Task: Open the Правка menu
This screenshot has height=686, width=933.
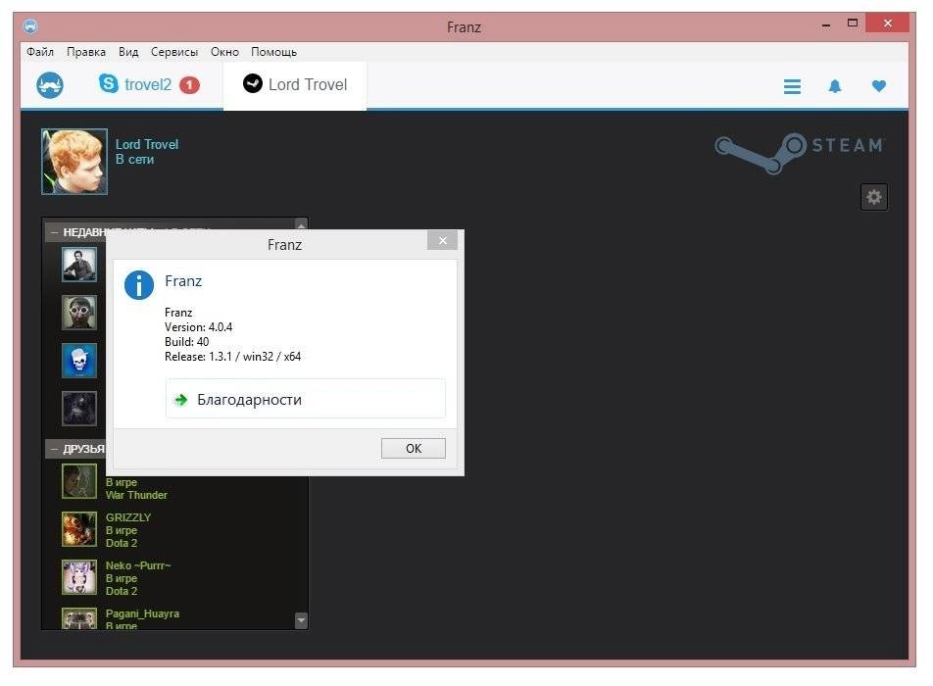Action: (85, 52)
